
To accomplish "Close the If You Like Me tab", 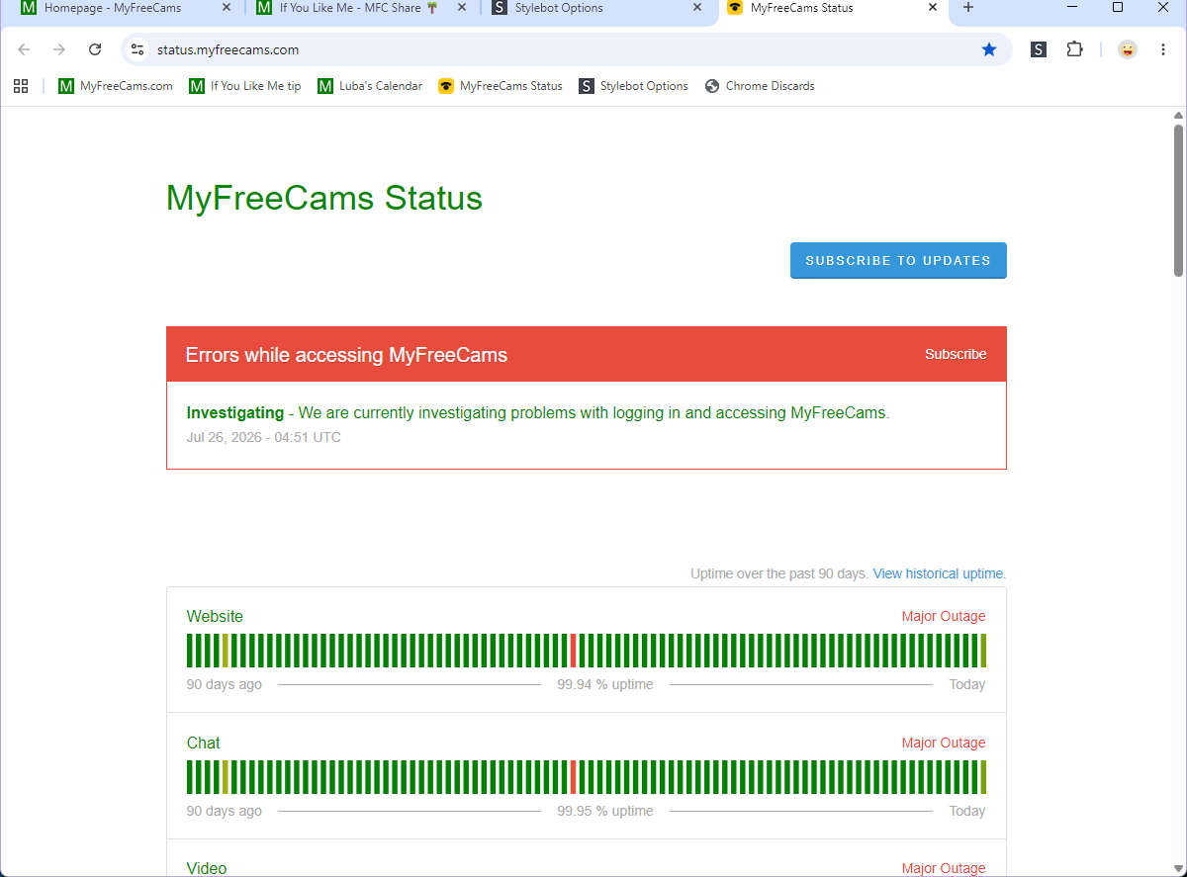I will point(461,8).
